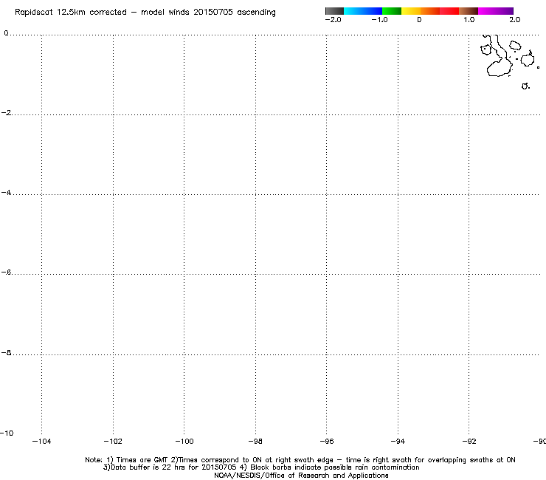Click the 0 label under color bar
The height and width of the screenshot is (480, 546).
tap(419, 20)
